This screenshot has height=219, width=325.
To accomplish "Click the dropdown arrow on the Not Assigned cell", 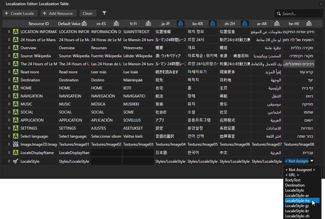I will click(x=312, y=161).
